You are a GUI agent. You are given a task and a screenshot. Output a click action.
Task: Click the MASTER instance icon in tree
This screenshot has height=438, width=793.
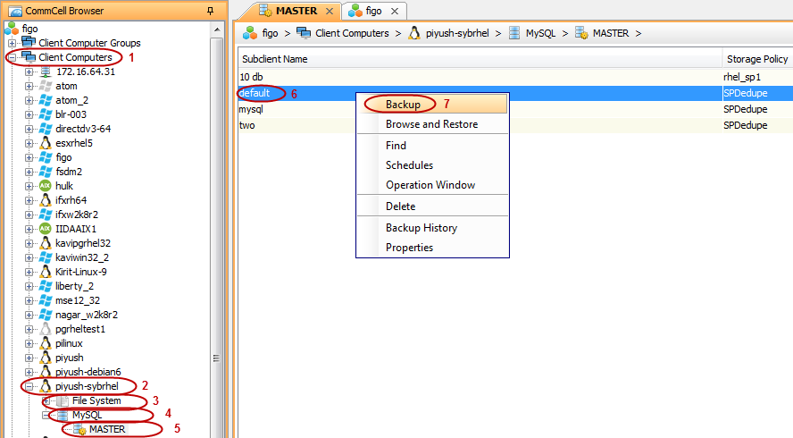[79, 429]
